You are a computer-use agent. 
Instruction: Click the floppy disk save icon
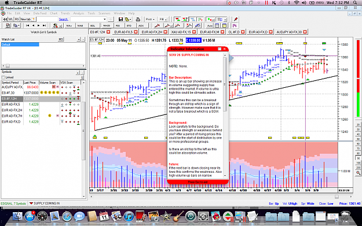tap(120, 19)
